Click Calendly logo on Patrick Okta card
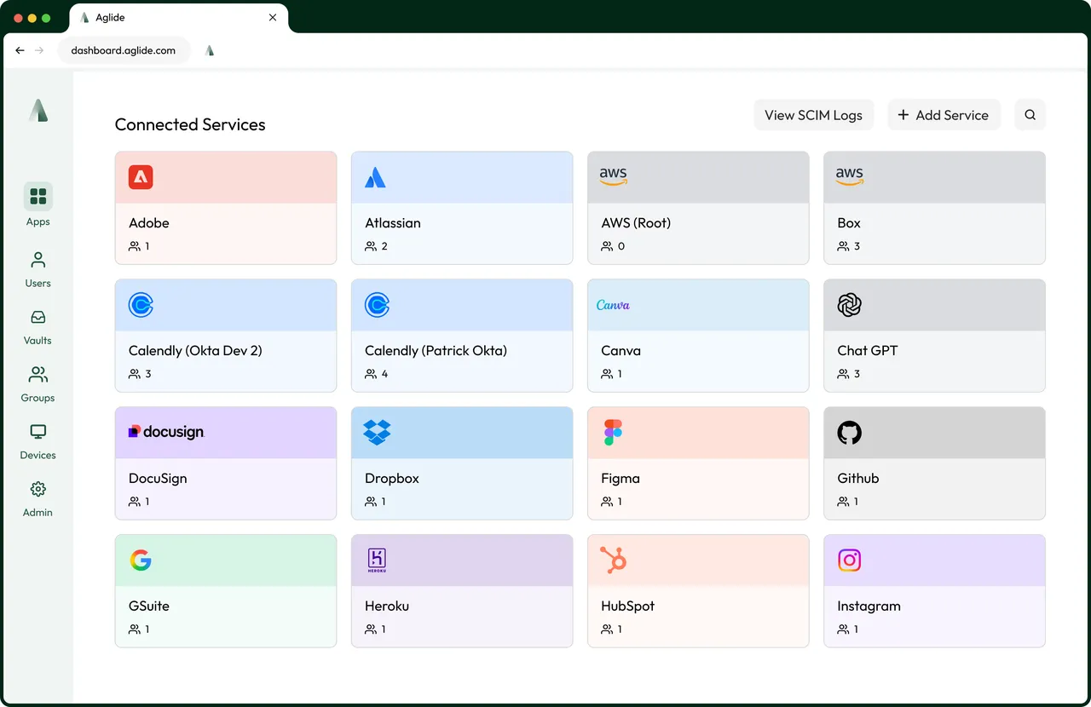This screenshot has height=707, width=1091. click(x=377, y=305)
